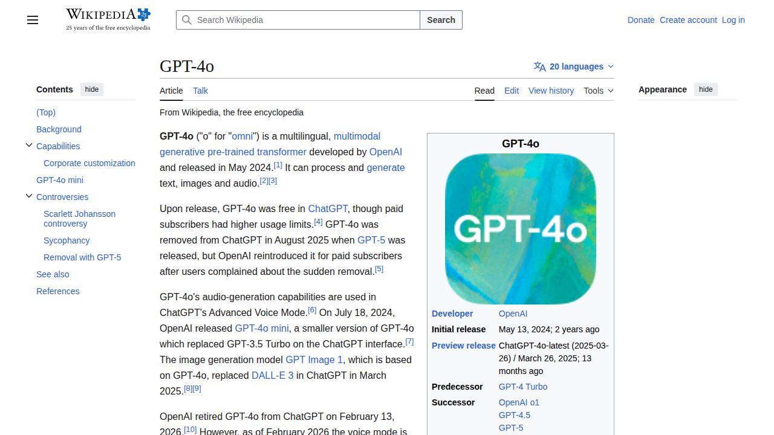Click citation reference [5]
Image resolution: width=774 pixels, height=435 pixels.
(x=379, y=269)
